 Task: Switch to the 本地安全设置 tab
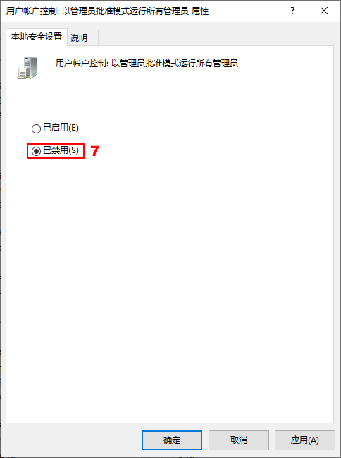tap(37, 37)
